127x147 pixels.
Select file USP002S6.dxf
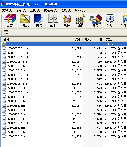(16, 128)
